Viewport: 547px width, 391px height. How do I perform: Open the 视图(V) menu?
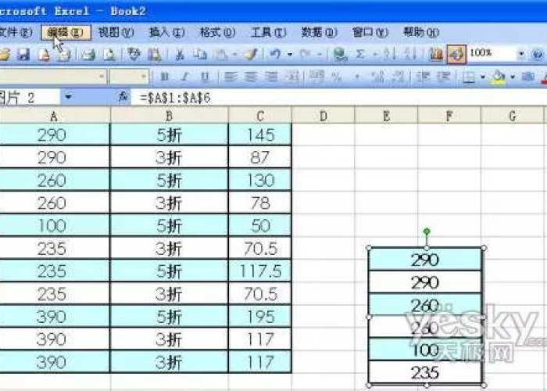click(116, 33)
